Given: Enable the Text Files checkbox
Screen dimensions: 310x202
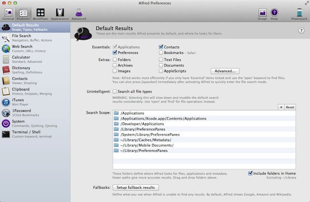Looking at the screenshot, I should coord(161,60).
